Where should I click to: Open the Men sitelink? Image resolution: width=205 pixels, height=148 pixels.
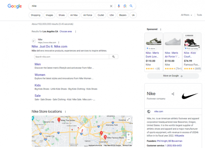pyautogui.click(x=38, y=64)
